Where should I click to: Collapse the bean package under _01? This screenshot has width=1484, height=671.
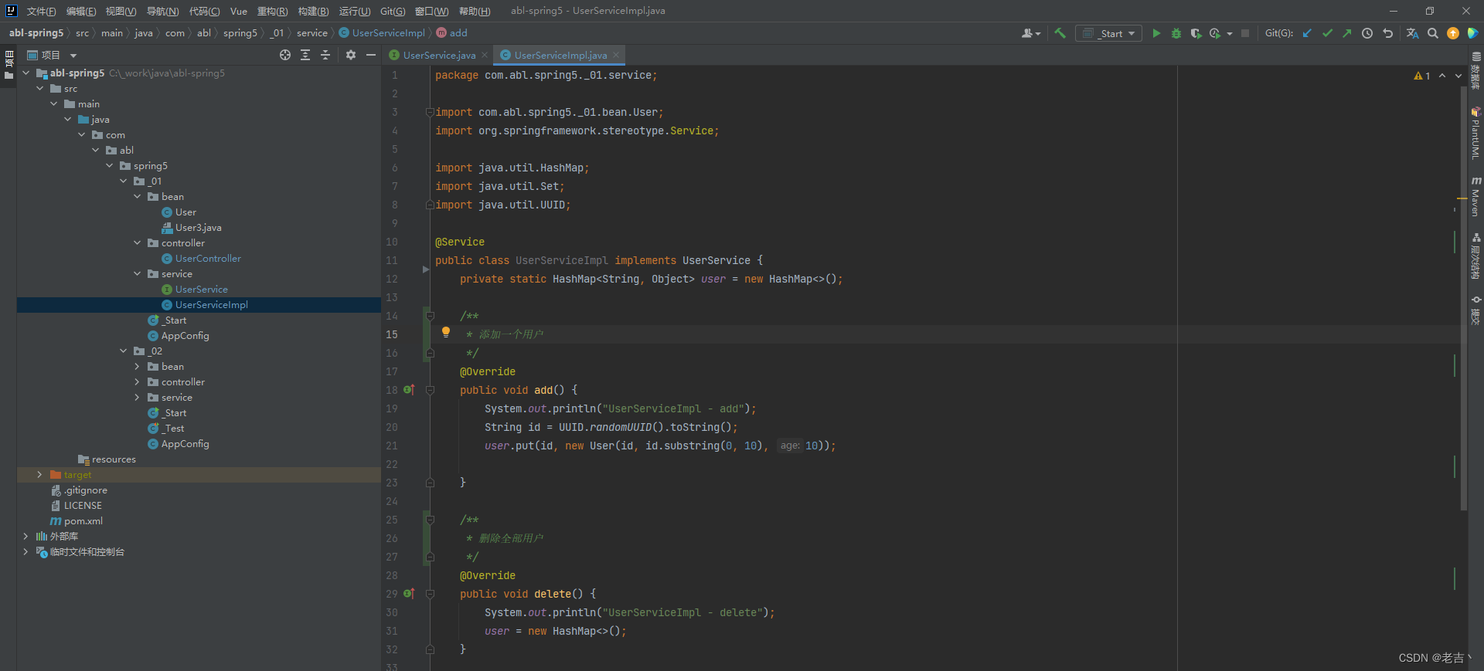pyautogui.click(x=138, y=196)
